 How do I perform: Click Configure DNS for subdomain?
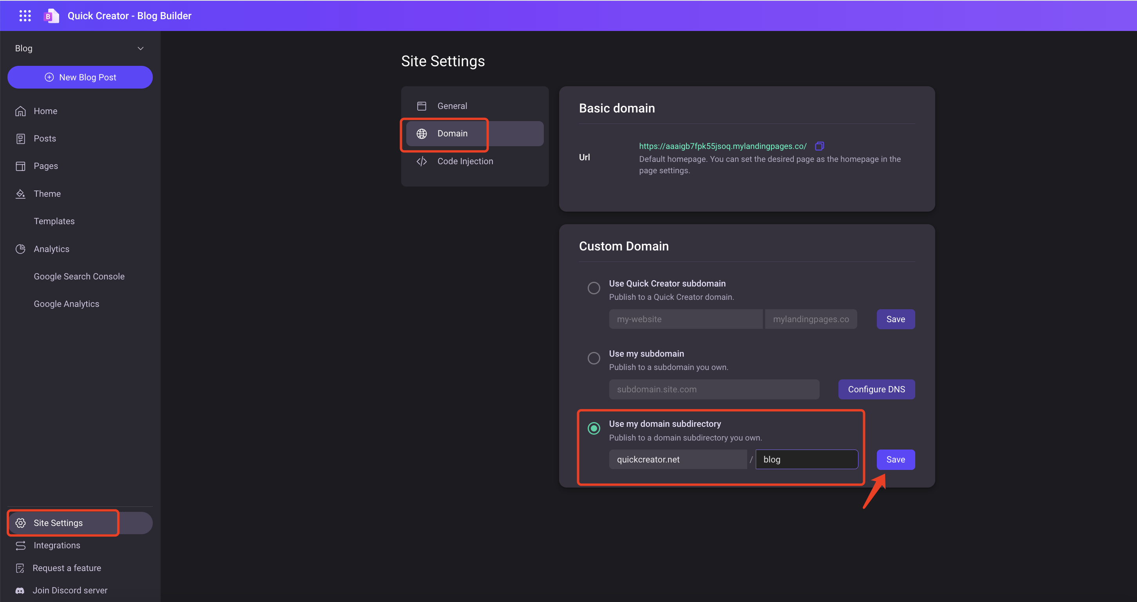tap(877, 389)
